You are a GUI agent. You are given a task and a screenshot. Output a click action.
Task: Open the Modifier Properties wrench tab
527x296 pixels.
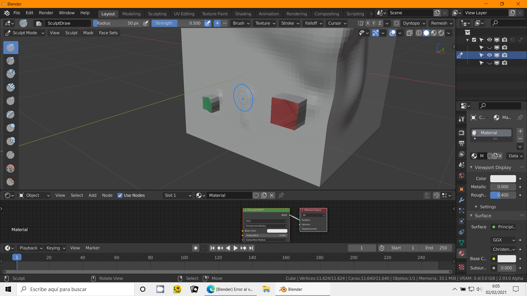pyautogui.click(x=462, y=200)
